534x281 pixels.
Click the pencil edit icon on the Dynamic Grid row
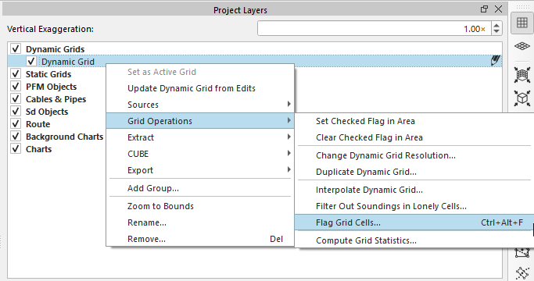(495, 61)
